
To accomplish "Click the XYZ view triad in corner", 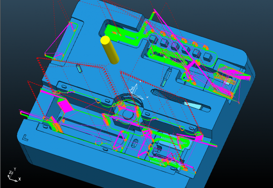I will click(x=14, y=175).
